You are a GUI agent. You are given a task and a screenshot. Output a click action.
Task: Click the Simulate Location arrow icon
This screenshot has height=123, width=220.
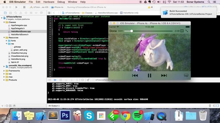(88, 80)
